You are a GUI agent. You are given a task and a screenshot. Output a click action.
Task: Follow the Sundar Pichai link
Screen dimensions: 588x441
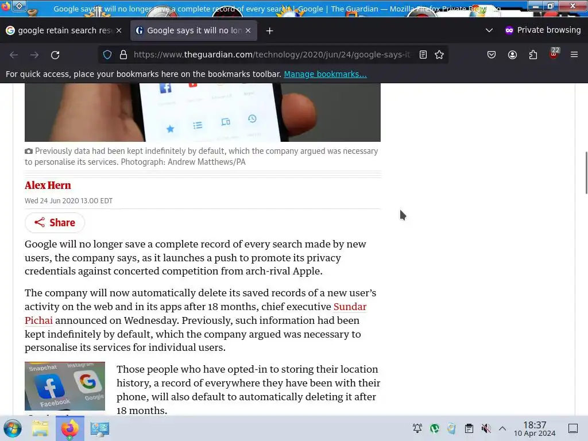click(350, 307)
